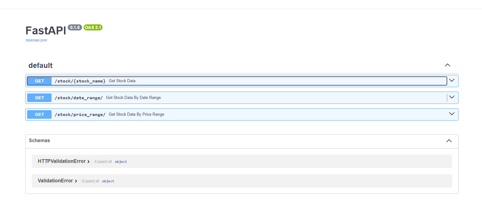Click the Get Stock Data summary

tap(122, 81)
